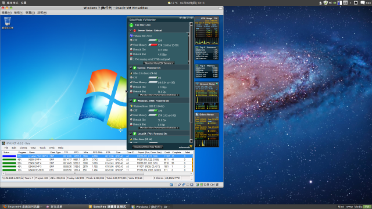The width and height of the screenshot is (372, 209).
Task: Click the shield icon in the top panel tray
Action: point(325,3)
